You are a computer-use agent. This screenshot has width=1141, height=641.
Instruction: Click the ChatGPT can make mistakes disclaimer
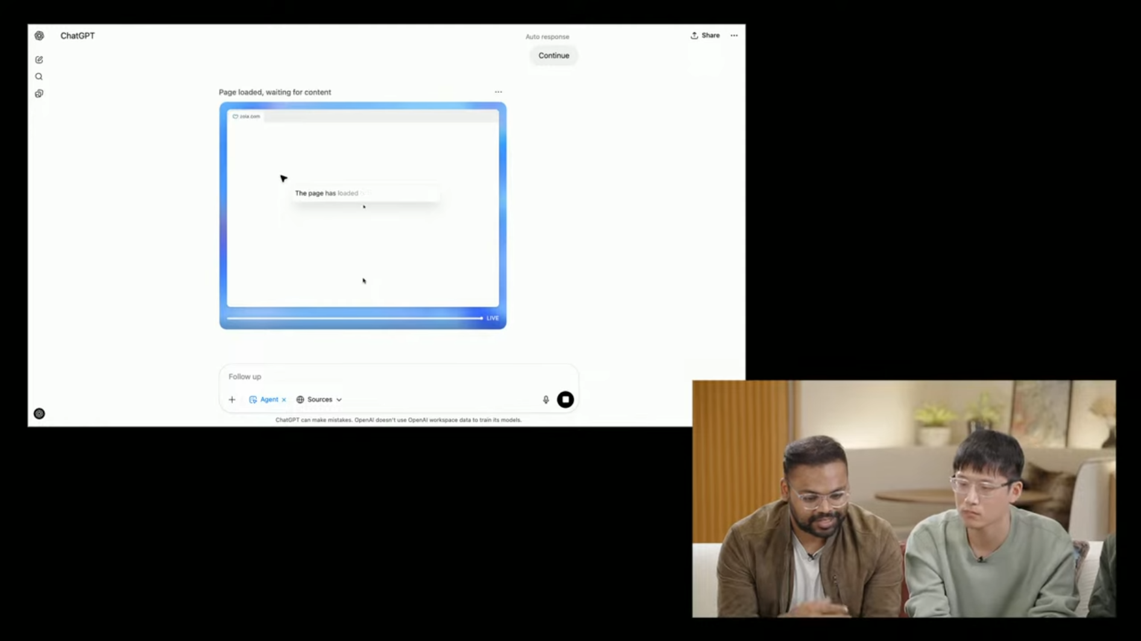pyautogui.click(x=399, y=420)
